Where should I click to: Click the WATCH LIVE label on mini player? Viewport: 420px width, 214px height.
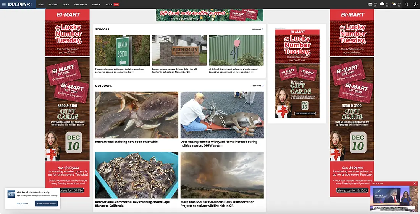click(x=378, y=184)
